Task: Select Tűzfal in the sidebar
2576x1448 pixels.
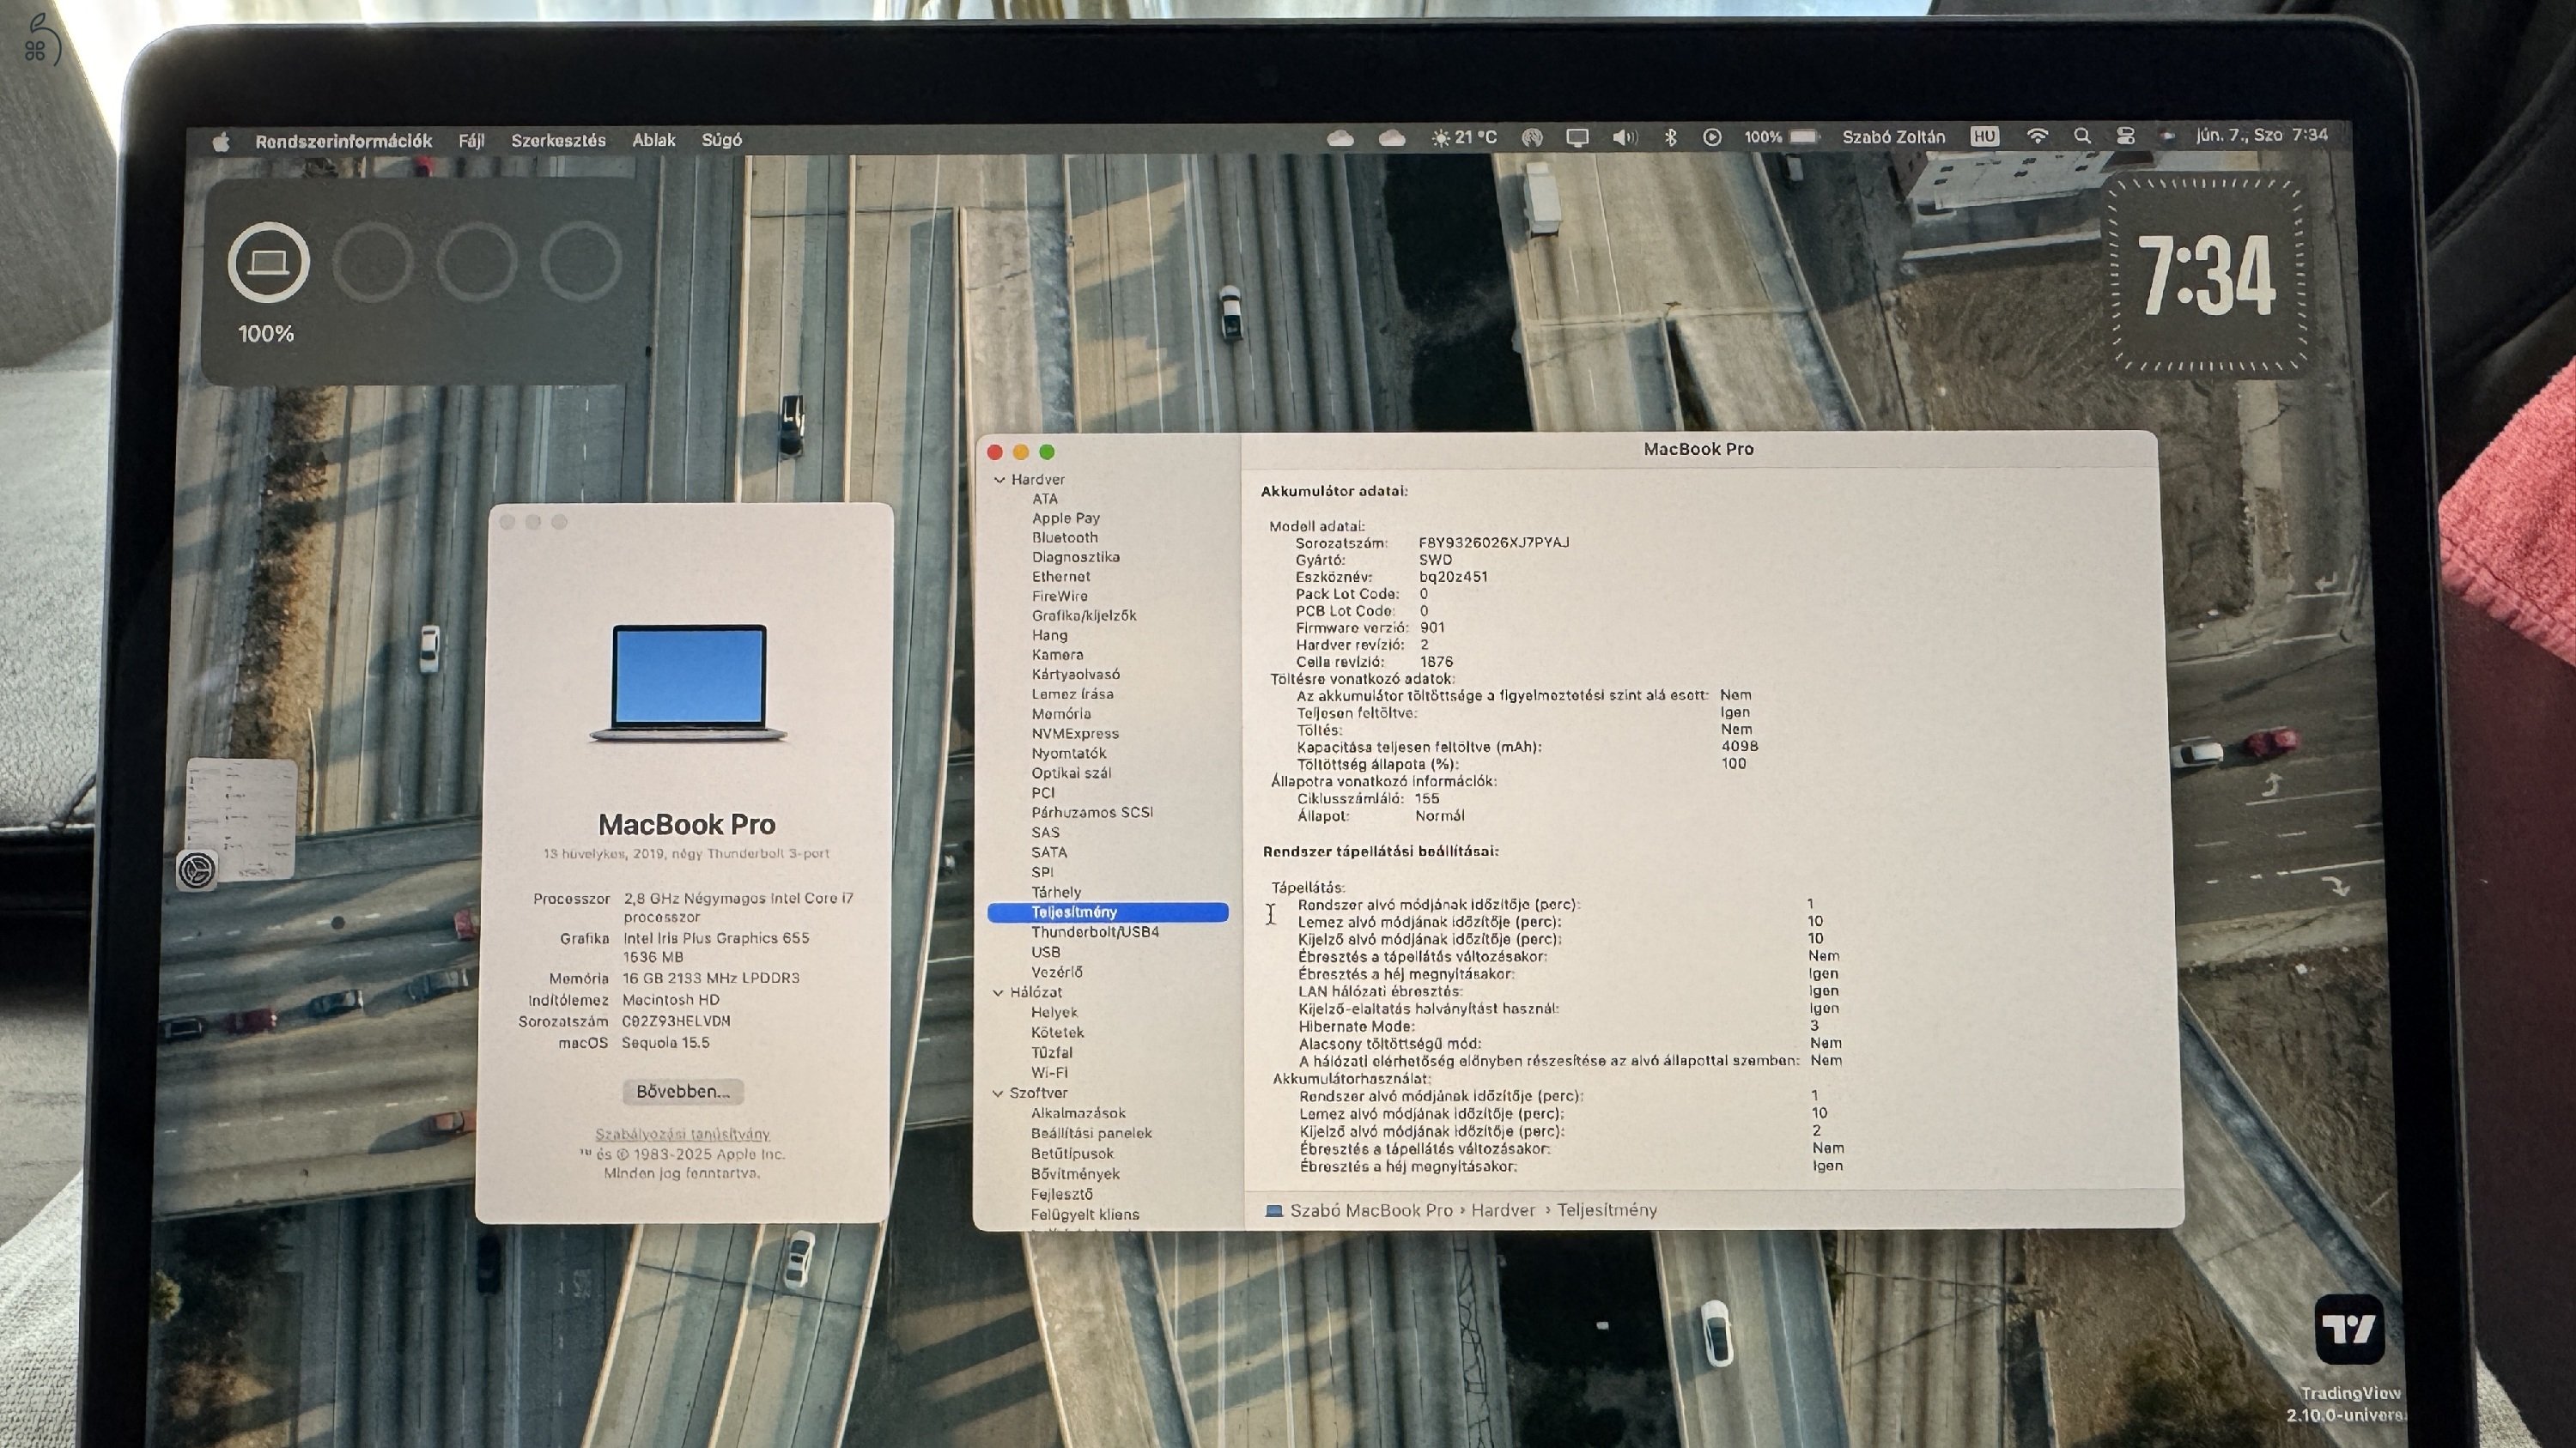Action: pyautogui.click(x=1051, y=1052)
